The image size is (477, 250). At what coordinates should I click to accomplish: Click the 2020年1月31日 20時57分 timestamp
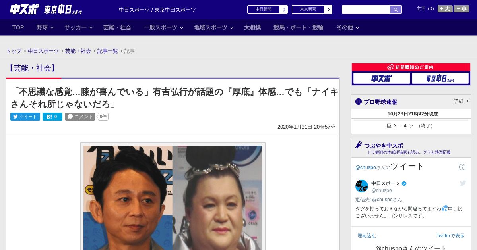pos(306,127)
